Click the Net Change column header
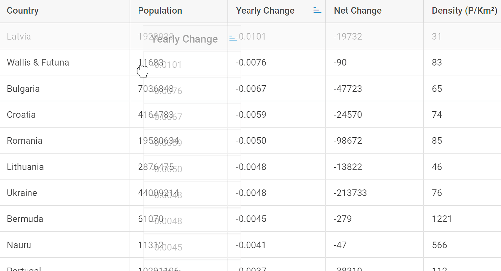The width and height of the screenshot is (501, 271). click(374, 11)
